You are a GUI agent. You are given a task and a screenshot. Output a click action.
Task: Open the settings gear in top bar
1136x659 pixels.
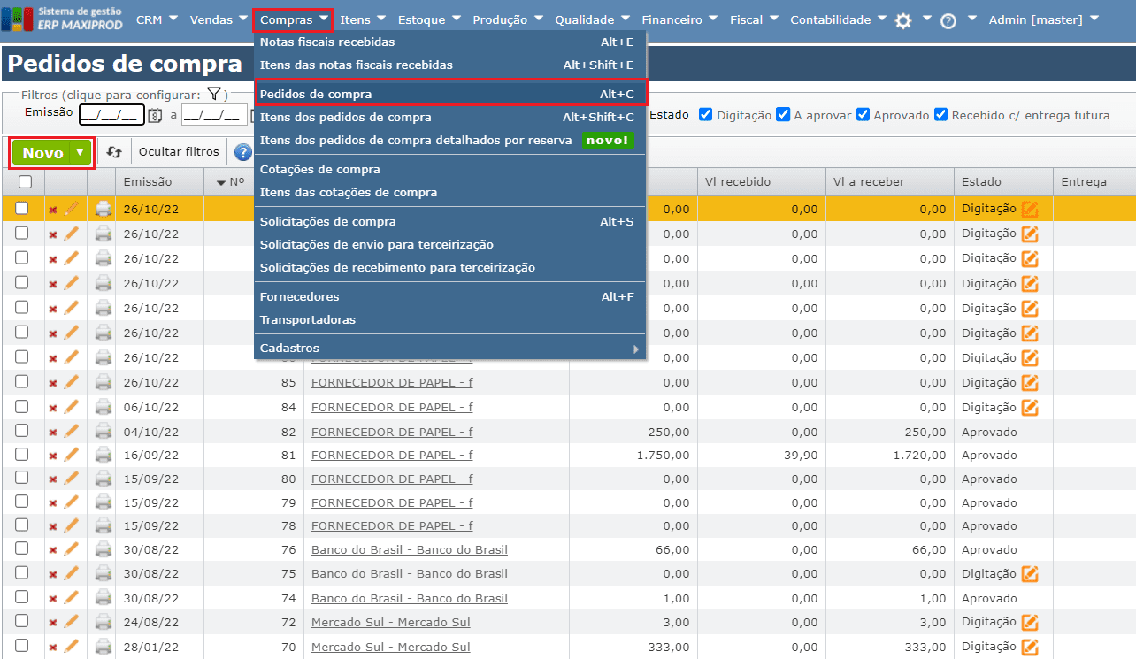pos(902,20)
